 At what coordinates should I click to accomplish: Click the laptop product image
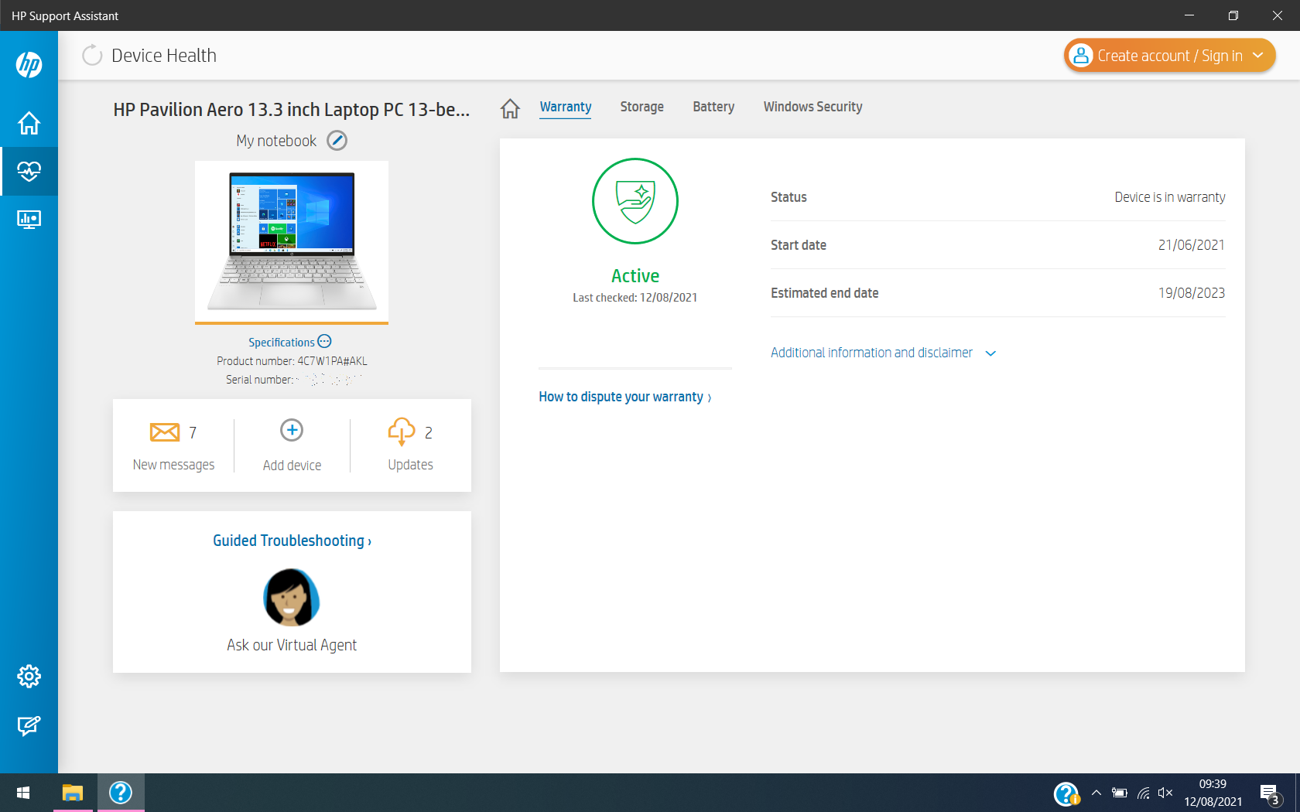point(292,241)
